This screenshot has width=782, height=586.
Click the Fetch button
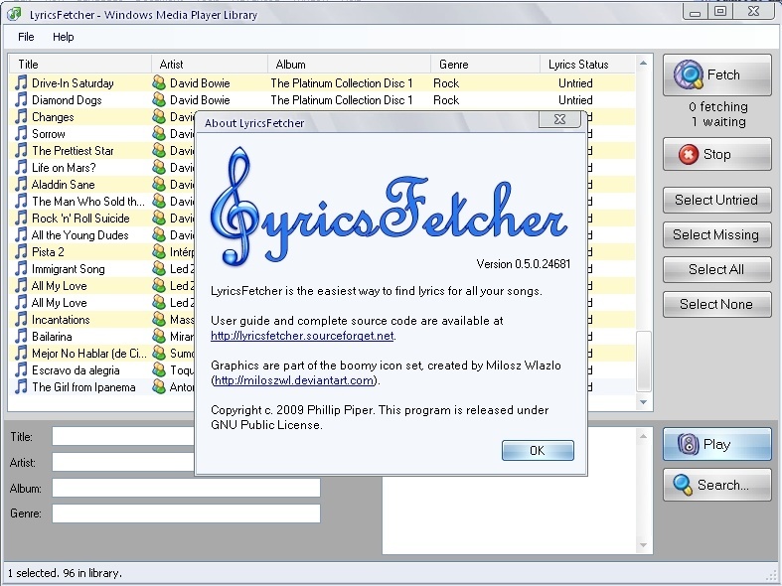tap(716, 74)
